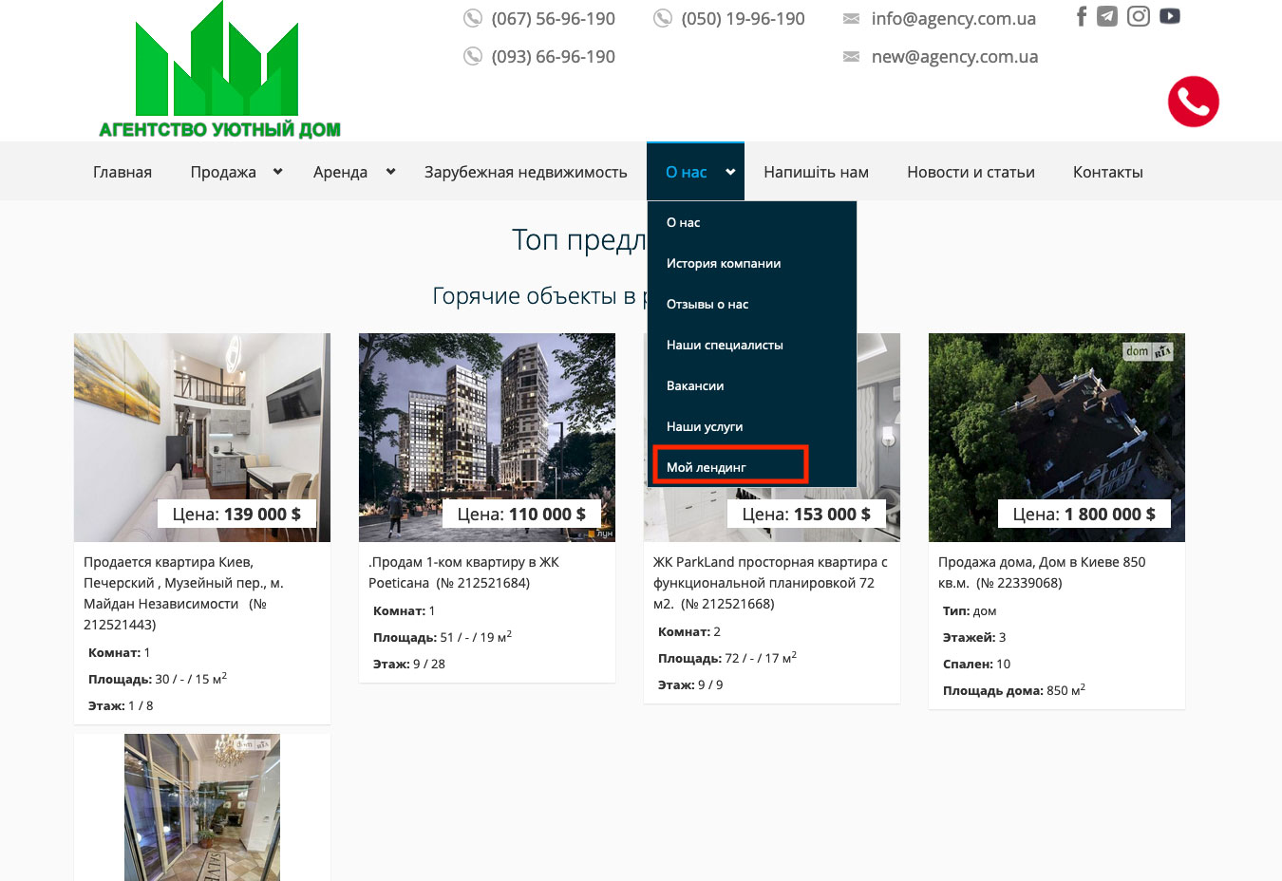The image size is (1282, 881).
Task: Select Вакансии from the О нас menu
Action: tap(695, 385)
